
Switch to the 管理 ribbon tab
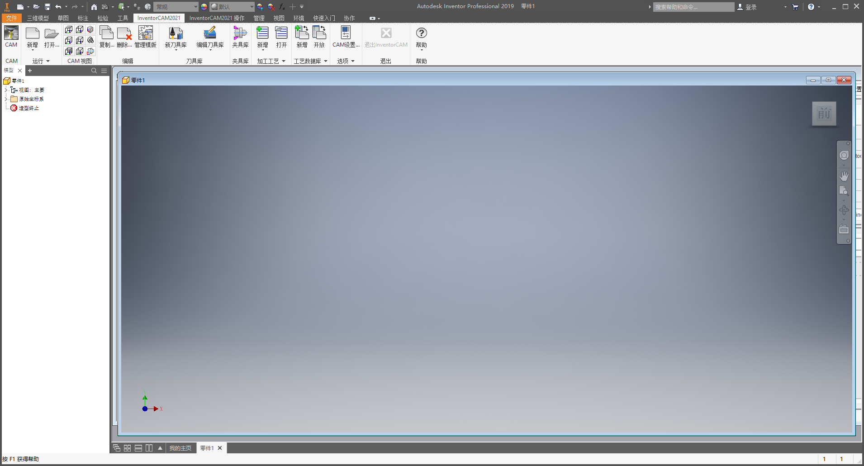(259, 18)
